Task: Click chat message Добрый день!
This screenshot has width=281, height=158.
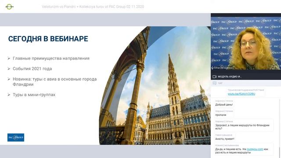Action: point(224,104)
